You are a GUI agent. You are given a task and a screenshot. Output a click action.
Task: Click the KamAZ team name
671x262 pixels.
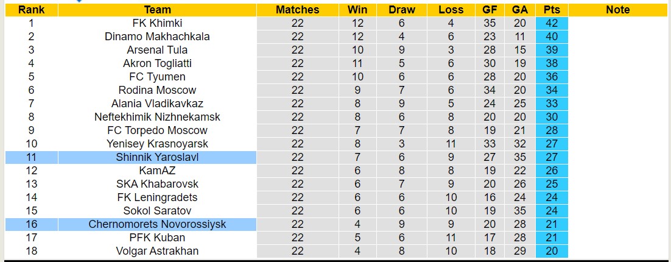pyautogui.click(x=157, y=171)
